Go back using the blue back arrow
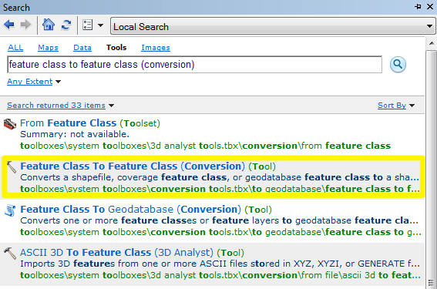This screenshot has width=437, height=289. pyautogui.click(x=9, y=25)
